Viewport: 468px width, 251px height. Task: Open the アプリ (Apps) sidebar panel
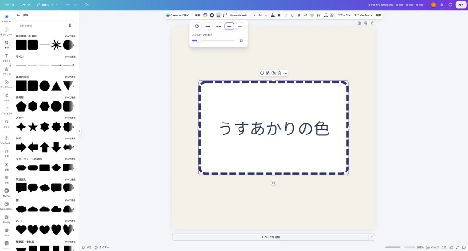(6, 123)
